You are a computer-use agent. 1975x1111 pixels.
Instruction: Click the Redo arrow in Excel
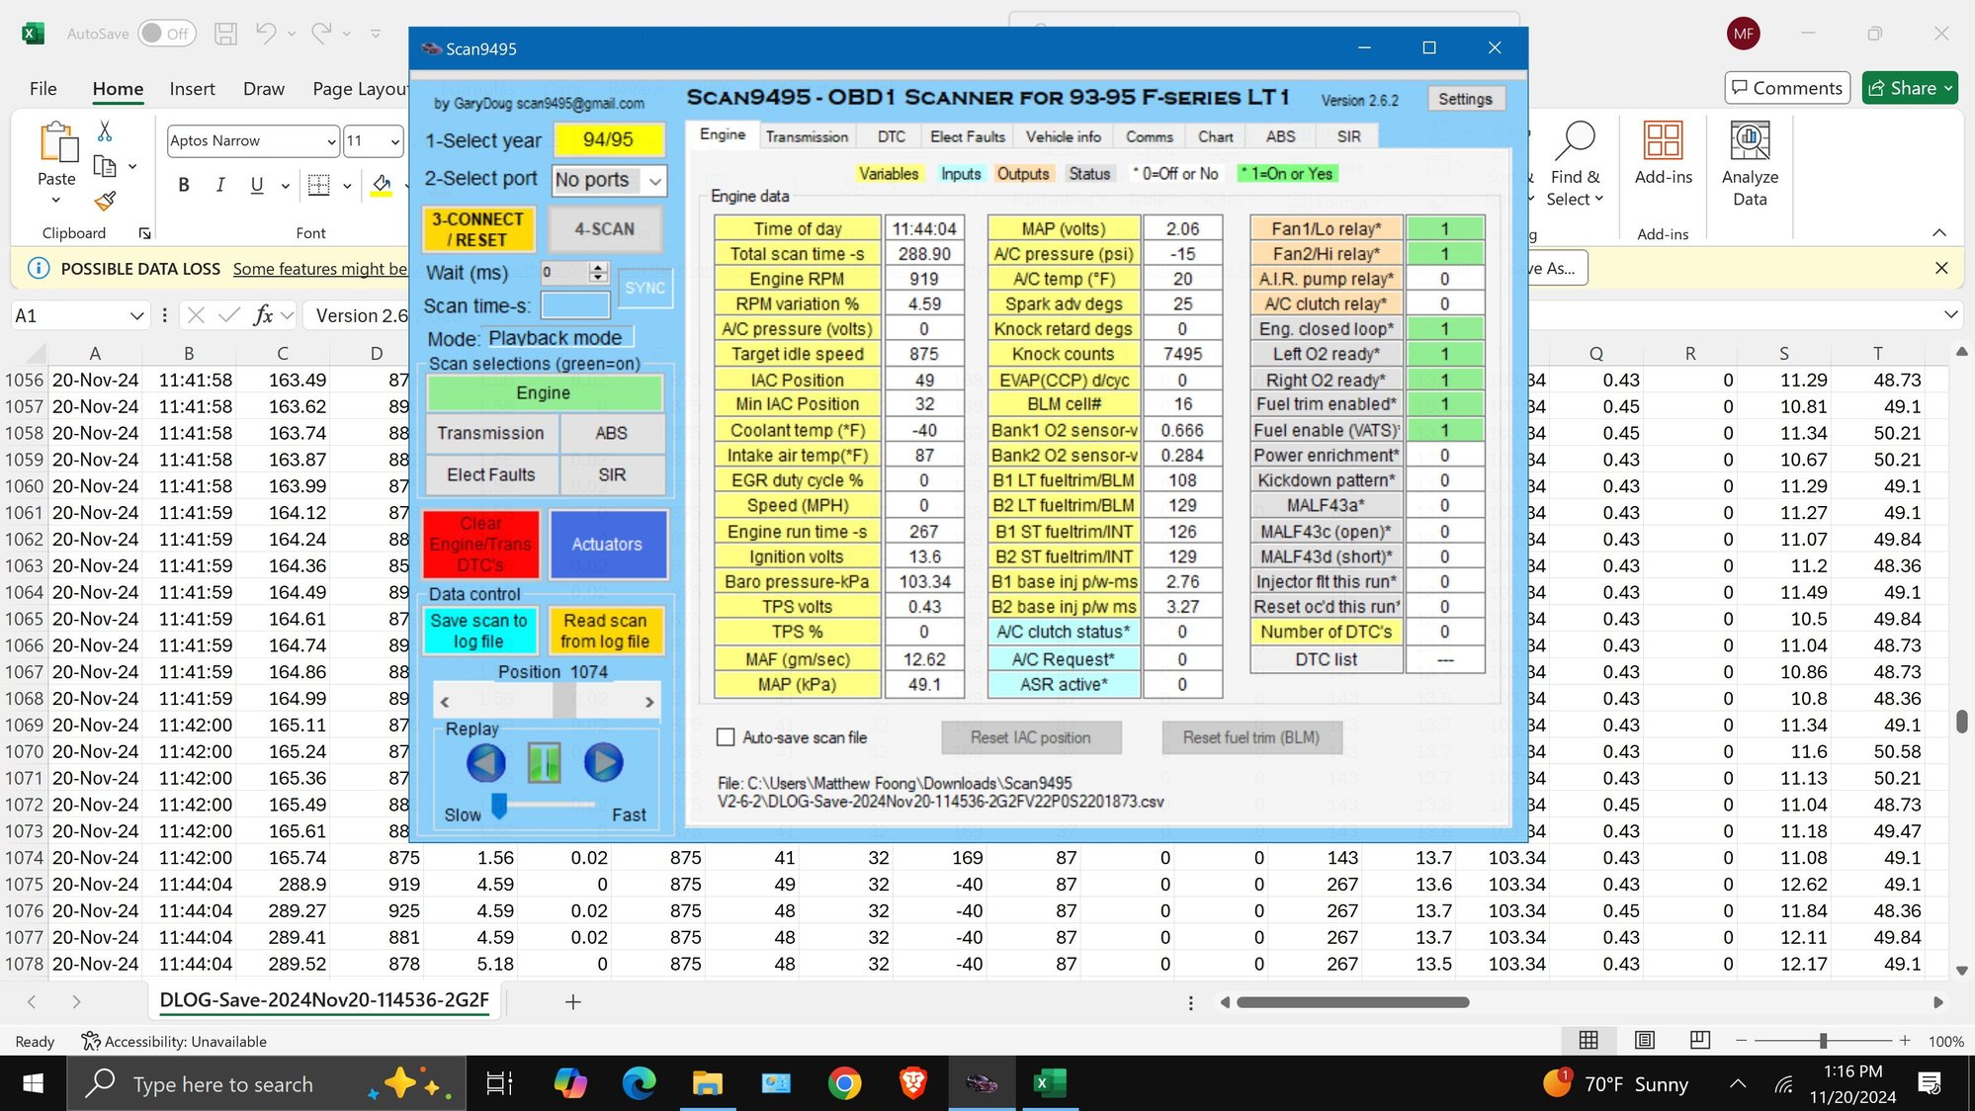click(321, 34)
